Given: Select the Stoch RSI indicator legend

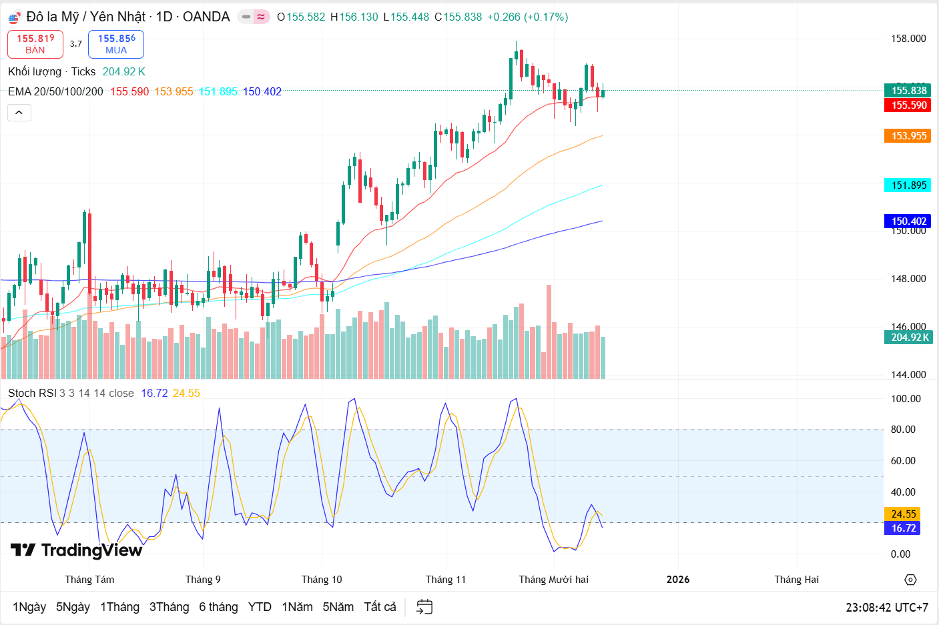Looking at the screenshot, I should 32,394.
